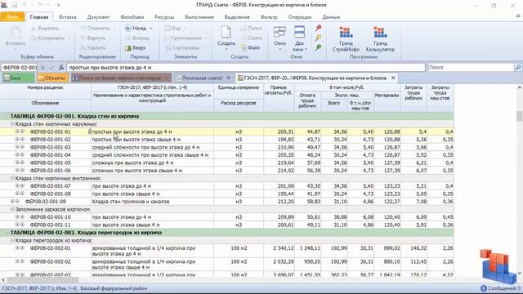Open the Выделение ribbon tab
This screenshot has height=294, width=523.
tap(237, 17)
